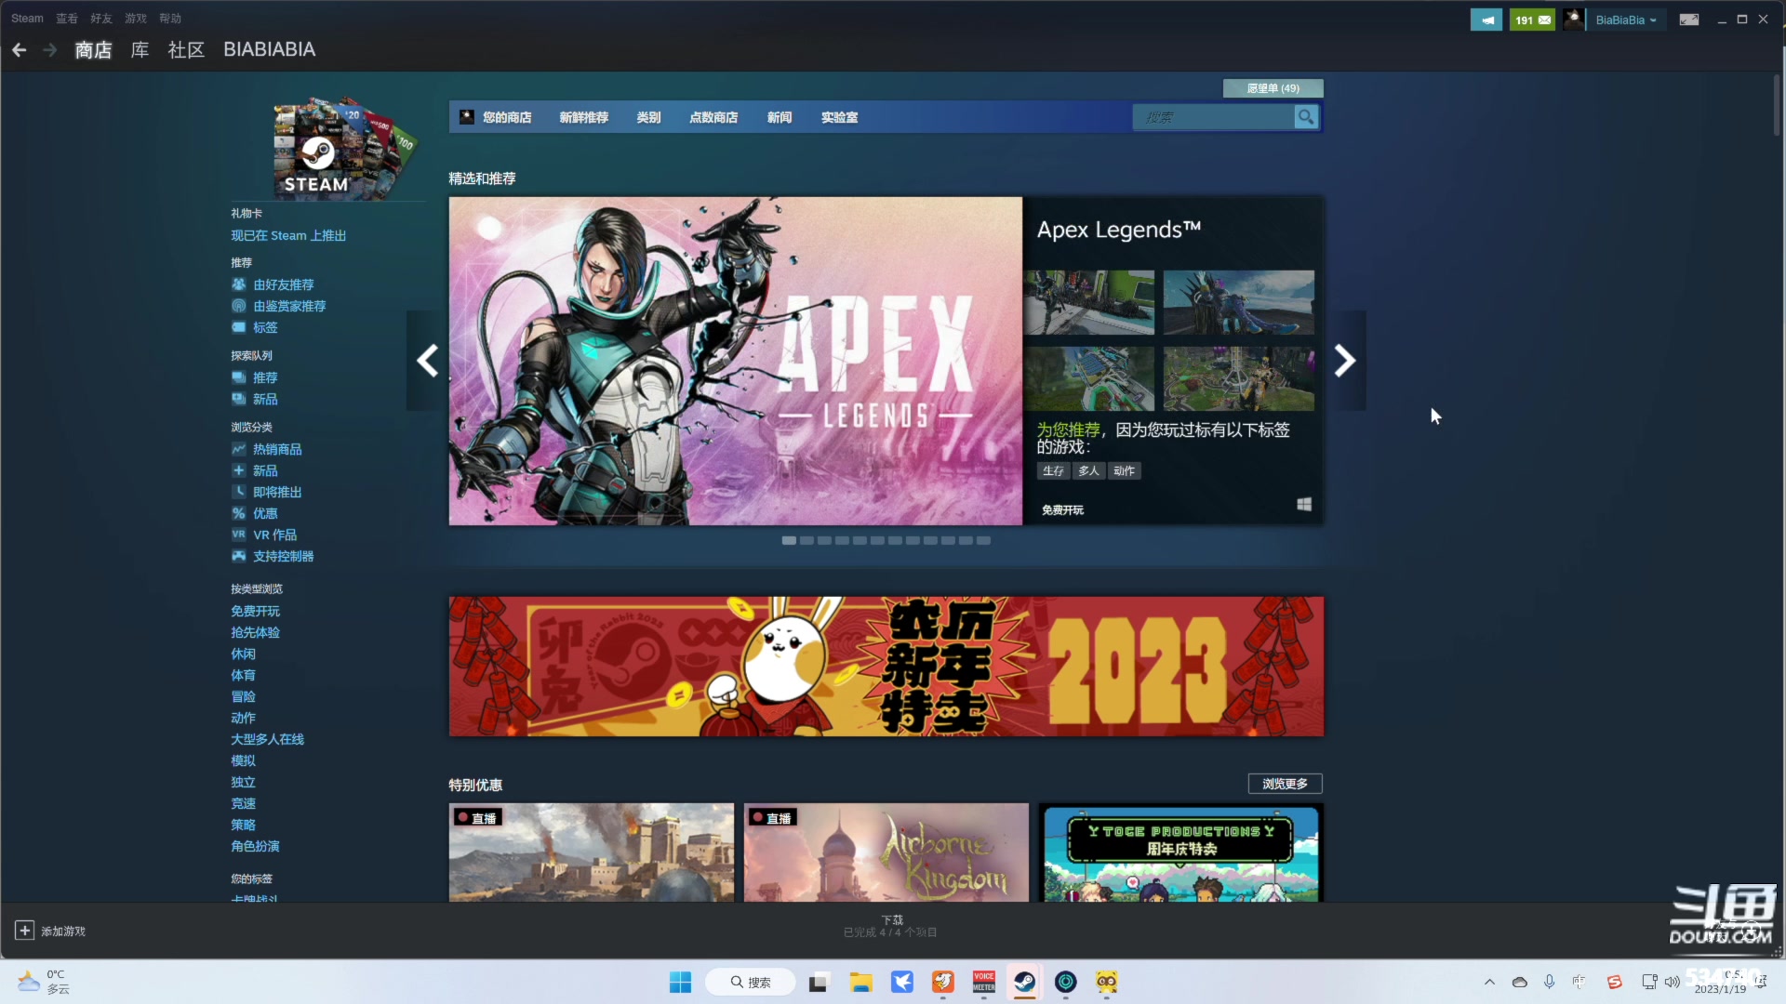Click the store search input field
The width and height of the screenshot is (1786, 1004).
(x=1213, y=117)
